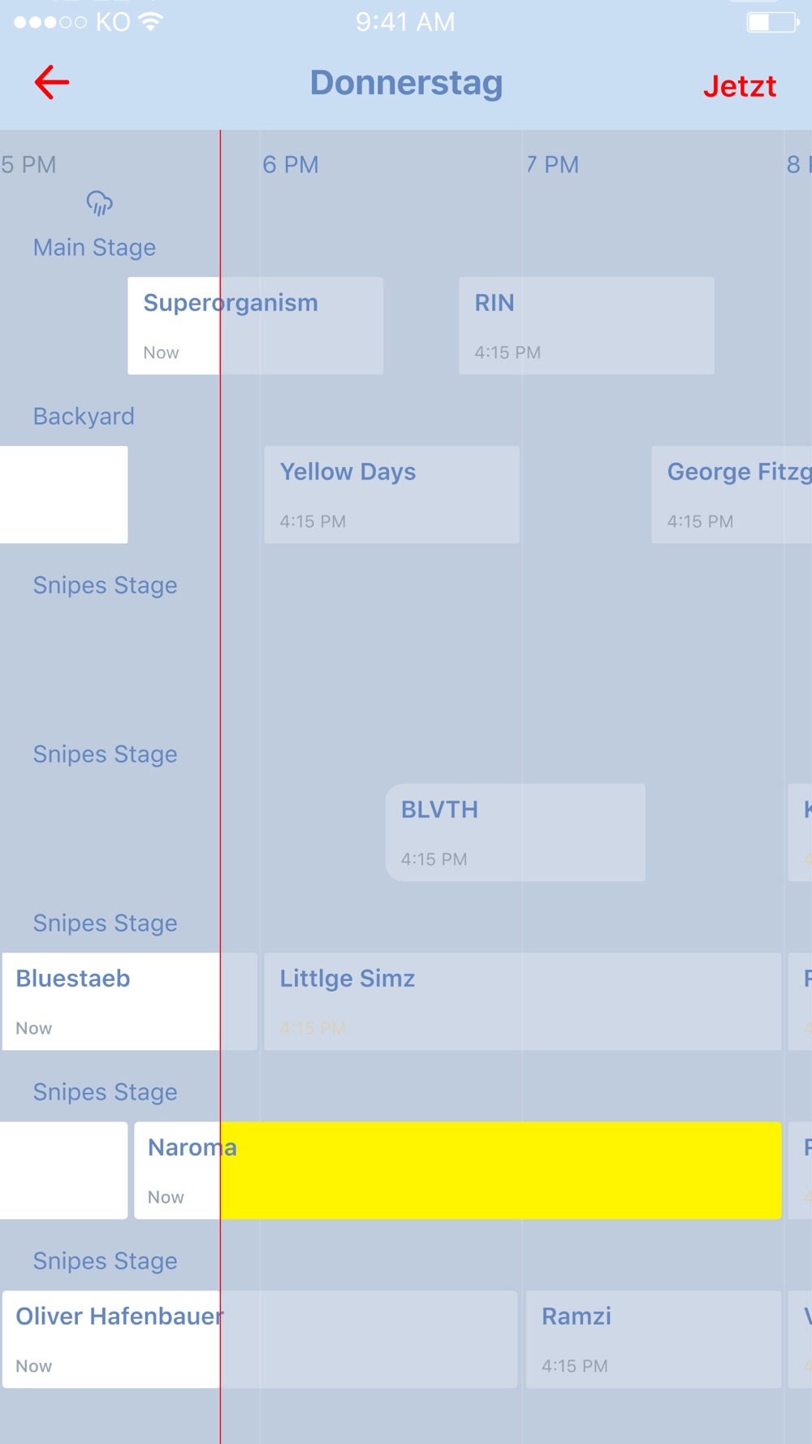The height and width of the screenshot is (1444, 812).
Task: Tap the Wi-Fi signal icon
Action: pyautogui.click(x=150, y=22)
